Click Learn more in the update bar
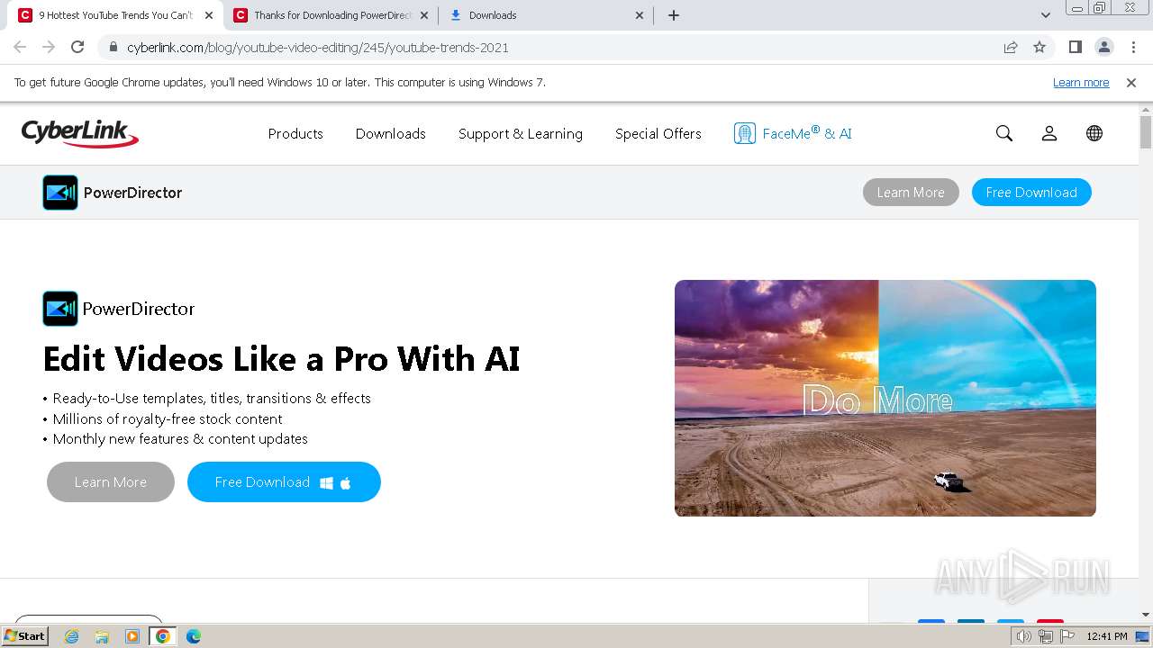The image size is (1153, 648). pos(1081,82)
